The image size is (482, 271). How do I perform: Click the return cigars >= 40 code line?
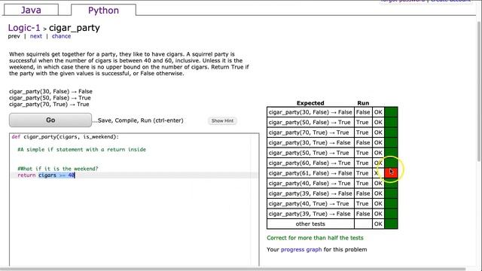coord(46,175)
